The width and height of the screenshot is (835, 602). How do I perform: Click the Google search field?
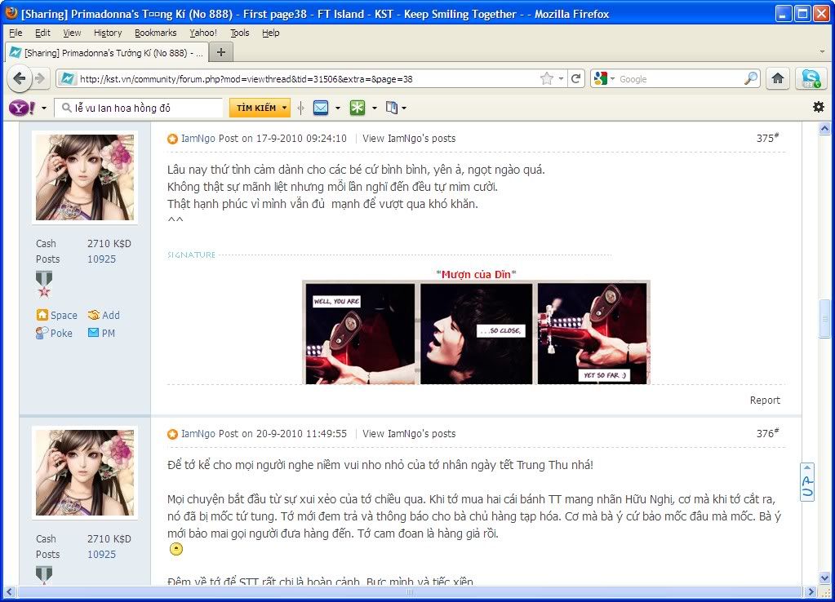680,79
